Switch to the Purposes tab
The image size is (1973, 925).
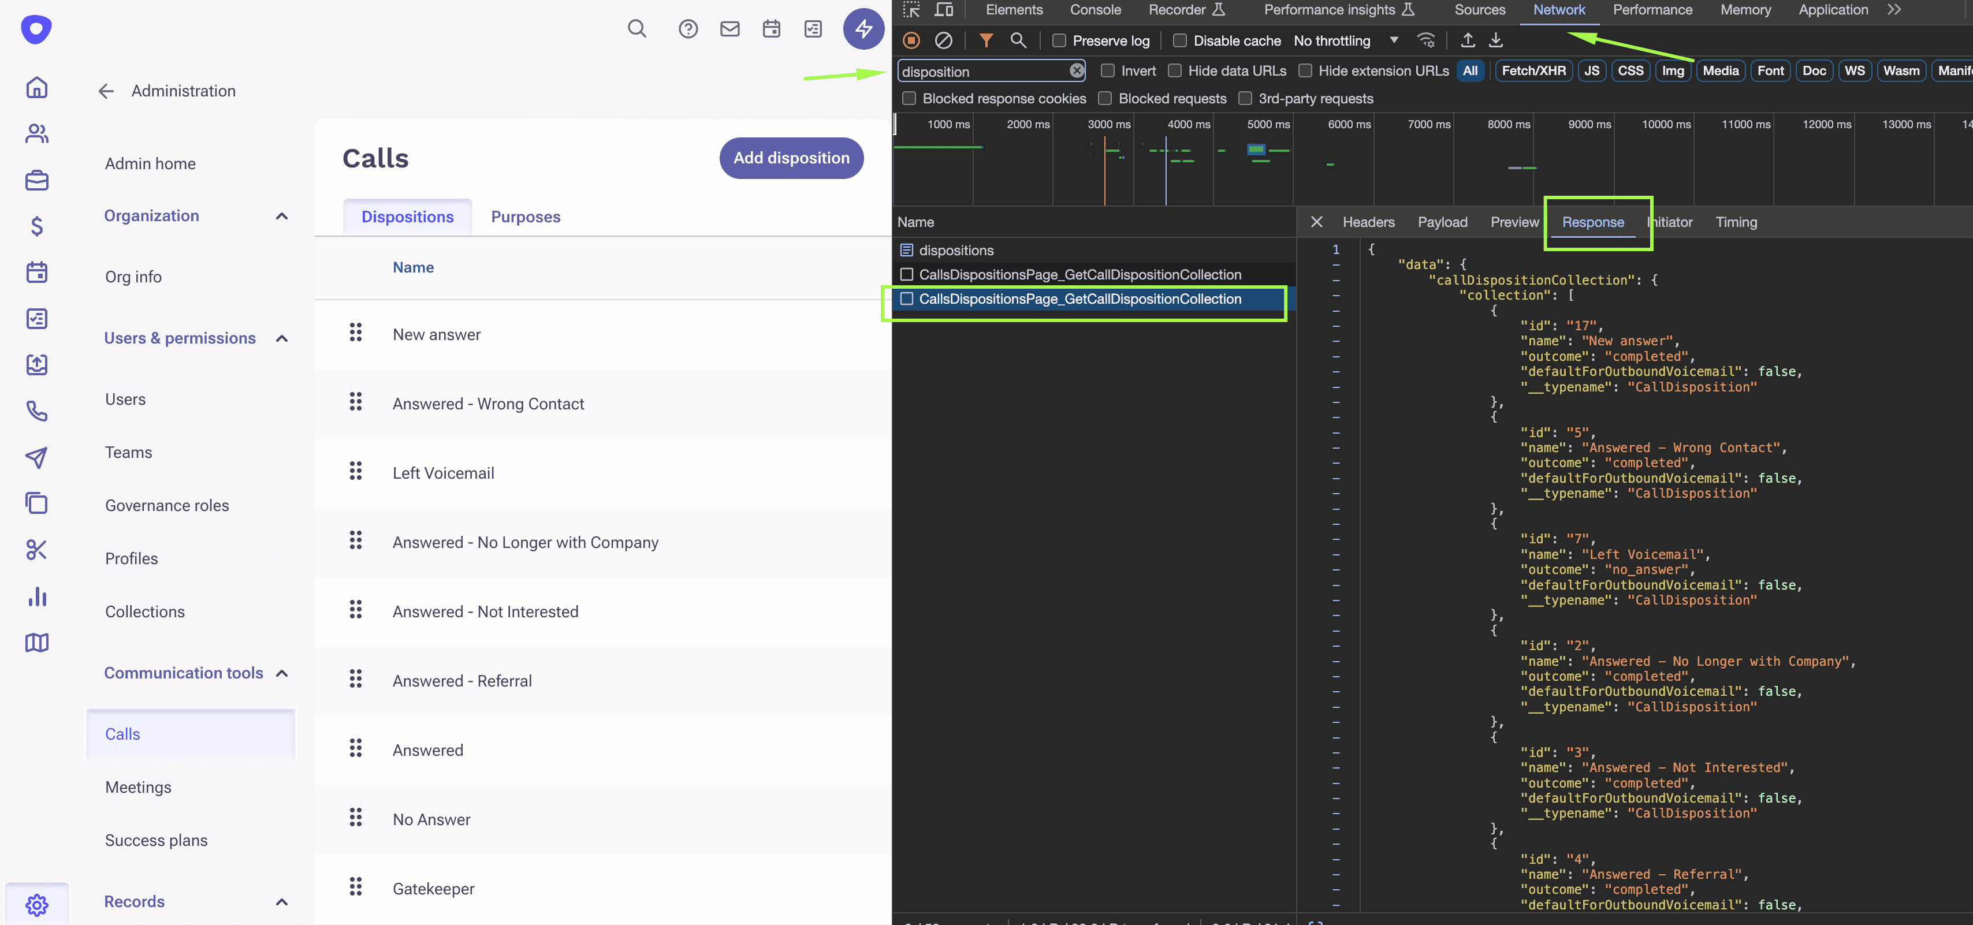point(526,217)
